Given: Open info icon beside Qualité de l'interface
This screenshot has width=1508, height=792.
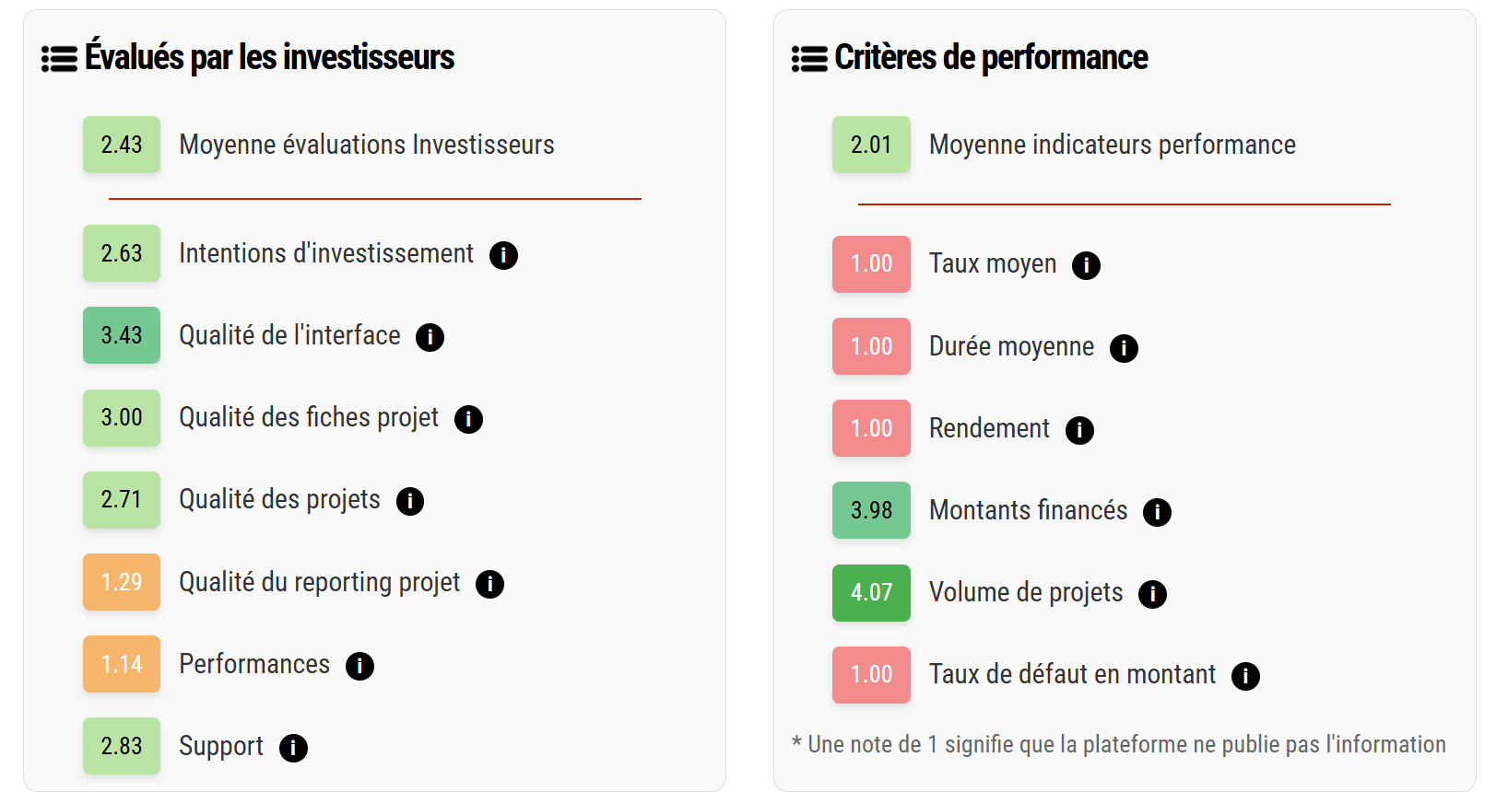Looking at the screenshot, I should coord(430,337).
